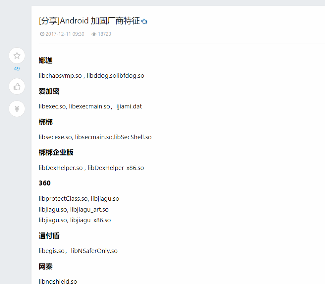Click the favorite count 49
Viewport: 325px width, 284px height.
point(17,69)
